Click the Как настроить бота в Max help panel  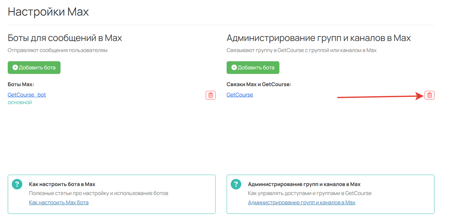112,194
